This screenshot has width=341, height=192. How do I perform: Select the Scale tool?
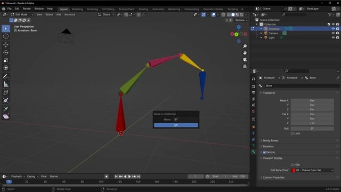pyautogui.click(x=6, y=60)
